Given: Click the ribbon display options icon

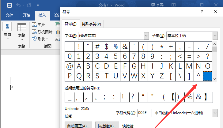Looking at the screenshot, I should (x=173, y=5).
